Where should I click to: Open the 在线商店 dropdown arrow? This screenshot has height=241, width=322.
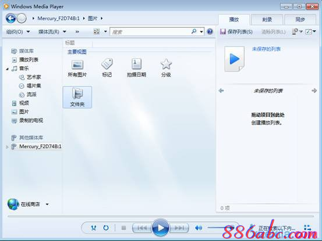[47, 204]
